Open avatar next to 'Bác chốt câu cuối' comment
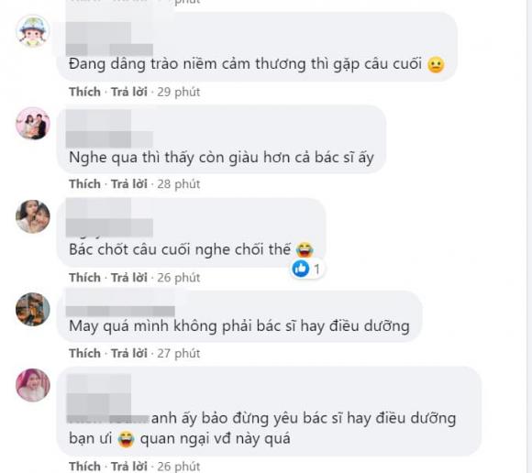Image resolution: width=532 pixels, height=473 pixels. point(33,216)
